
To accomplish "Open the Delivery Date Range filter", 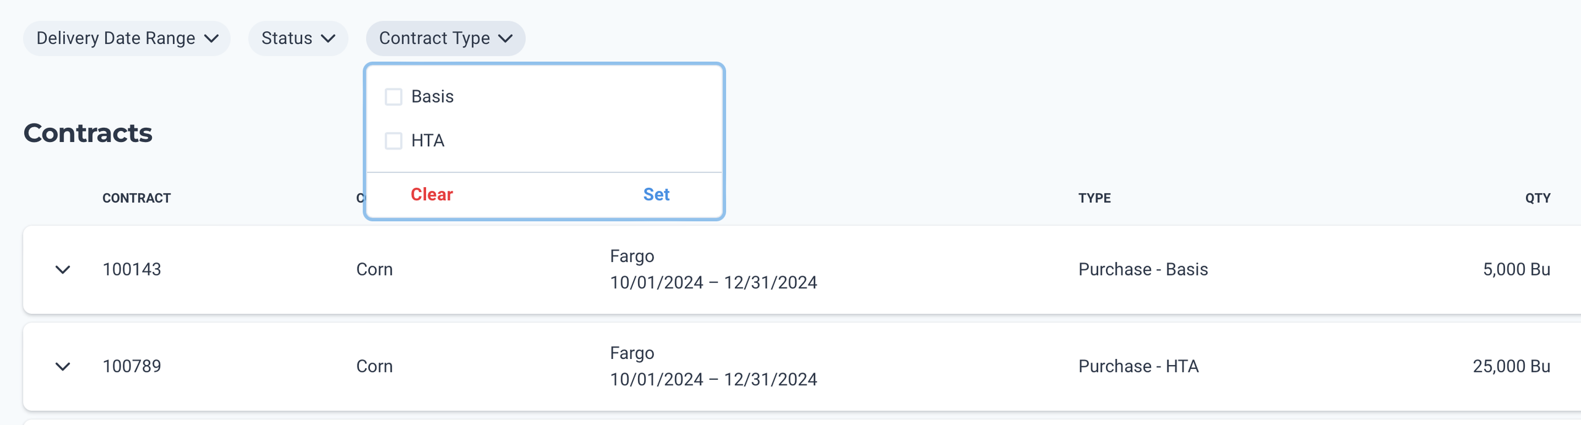I will [x=126, y=38].
